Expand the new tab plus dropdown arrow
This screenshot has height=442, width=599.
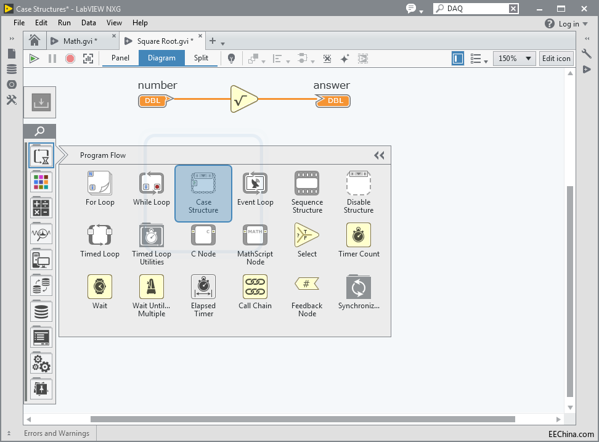coord(222,44)
